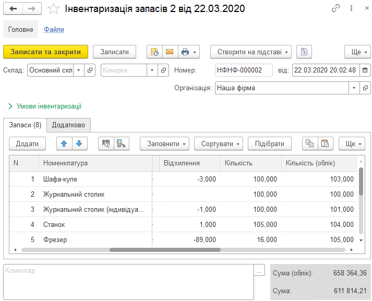372x301 pixels.
Task: Click the Підібрати button
Action: (x=270, y=144)
